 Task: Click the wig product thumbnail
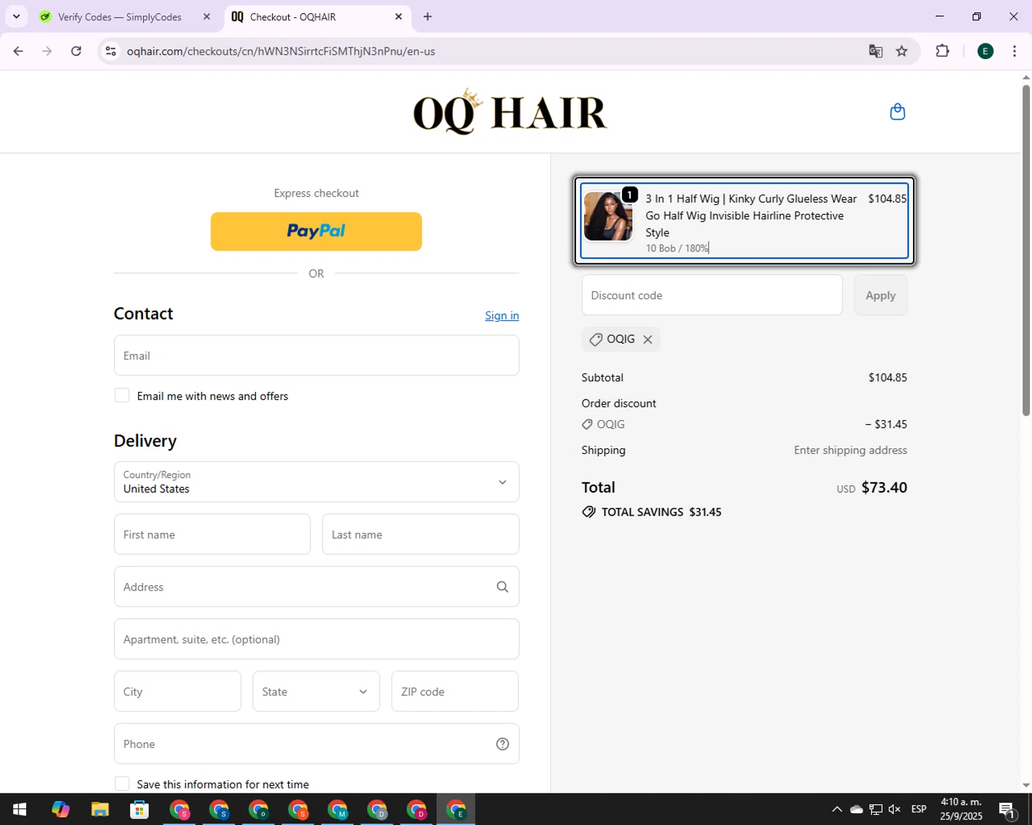click(608, 216)
